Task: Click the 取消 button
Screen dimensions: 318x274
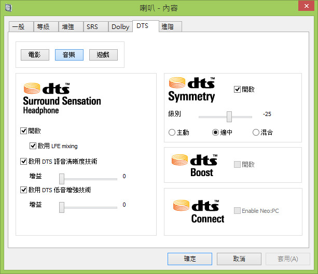Action: point(239,259)
